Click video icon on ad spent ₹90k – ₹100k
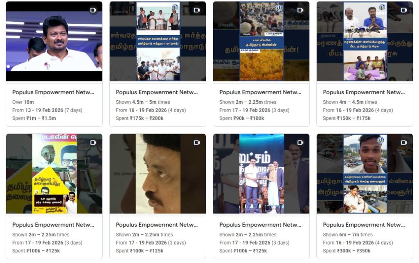 tap(300, 10)
